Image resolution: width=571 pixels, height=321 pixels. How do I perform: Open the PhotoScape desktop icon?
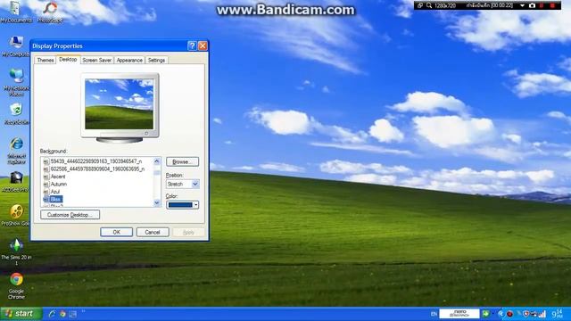click(x=50, y=12)
